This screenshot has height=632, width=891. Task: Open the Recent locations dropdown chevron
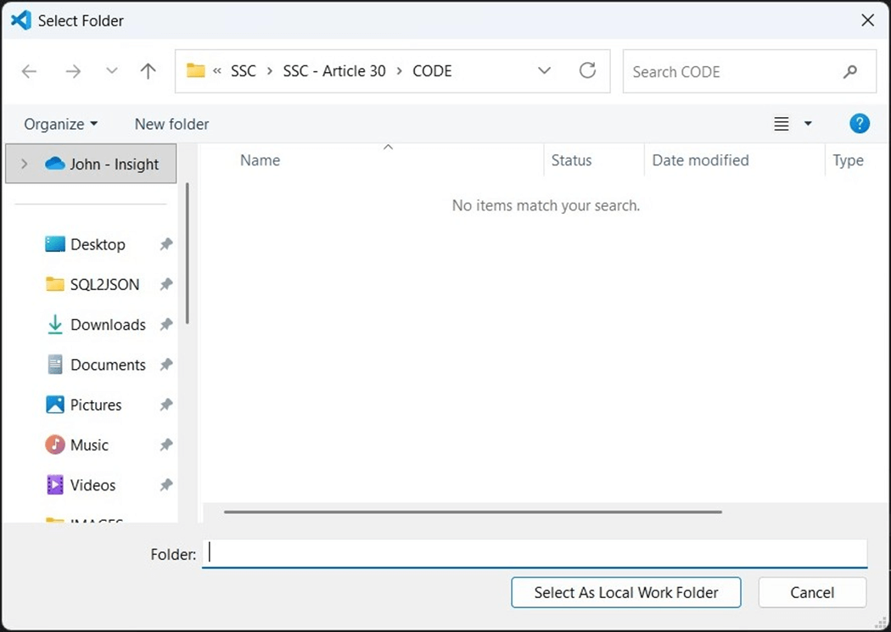111,72
